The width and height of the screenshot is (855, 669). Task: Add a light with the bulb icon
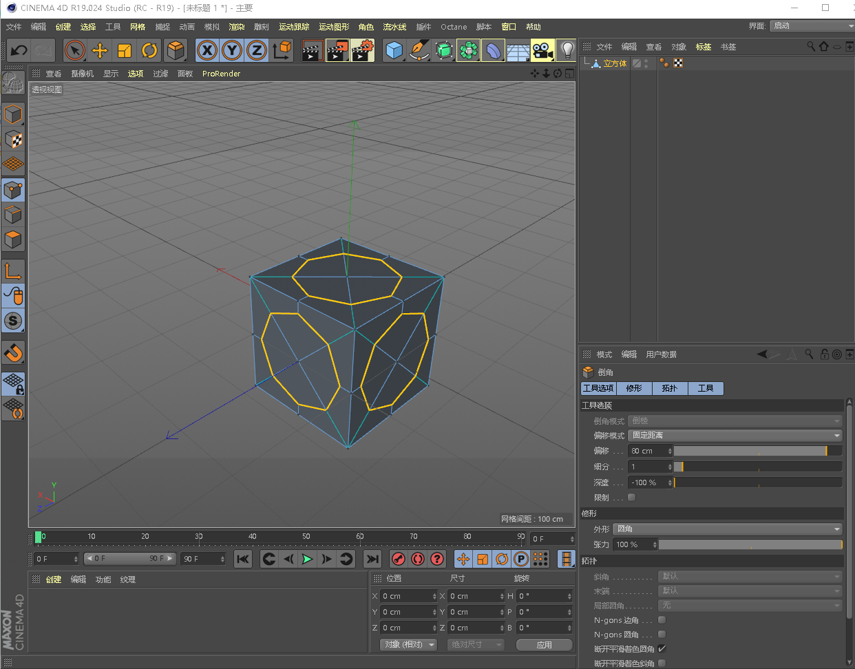point(567,51)
